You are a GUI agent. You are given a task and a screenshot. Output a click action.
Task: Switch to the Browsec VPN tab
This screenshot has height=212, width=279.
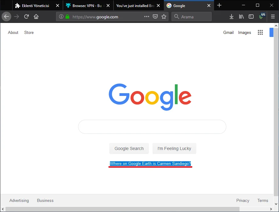coord(86,5)
